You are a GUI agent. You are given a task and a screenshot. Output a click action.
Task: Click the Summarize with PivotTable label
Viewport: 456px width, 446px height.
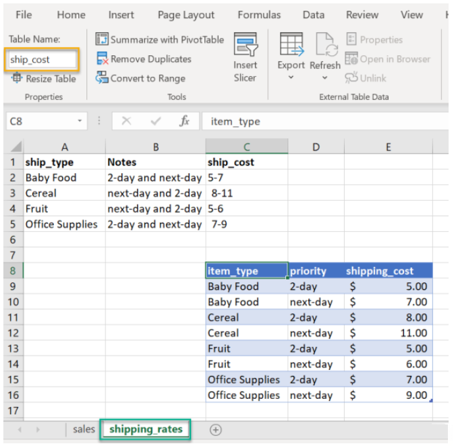[x=167, y=40]
